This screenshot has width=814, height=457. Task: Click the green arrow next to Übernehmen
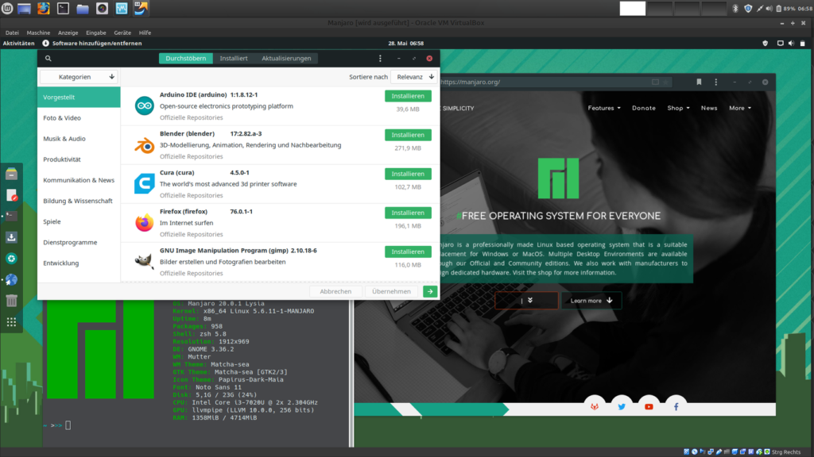(x=430, y=291)
